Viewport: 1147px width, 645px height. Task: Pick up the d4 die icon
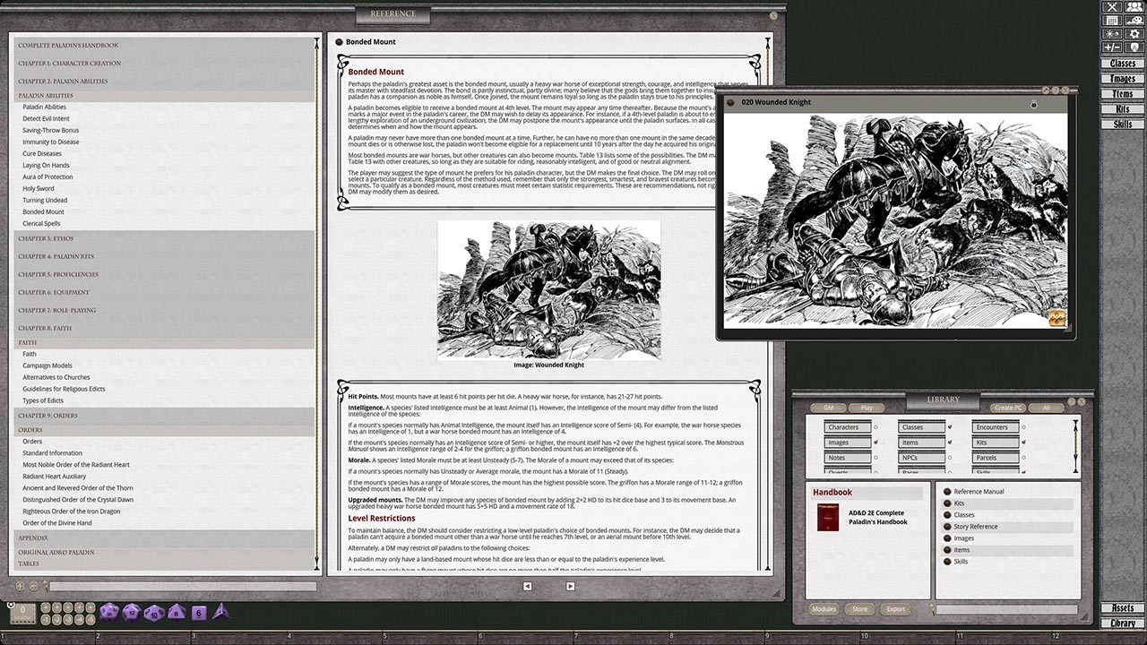(220, 613)
